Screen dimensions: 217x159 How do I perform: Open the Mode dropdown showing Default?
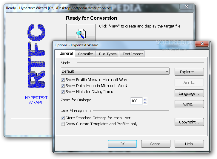tap(115, 71)
